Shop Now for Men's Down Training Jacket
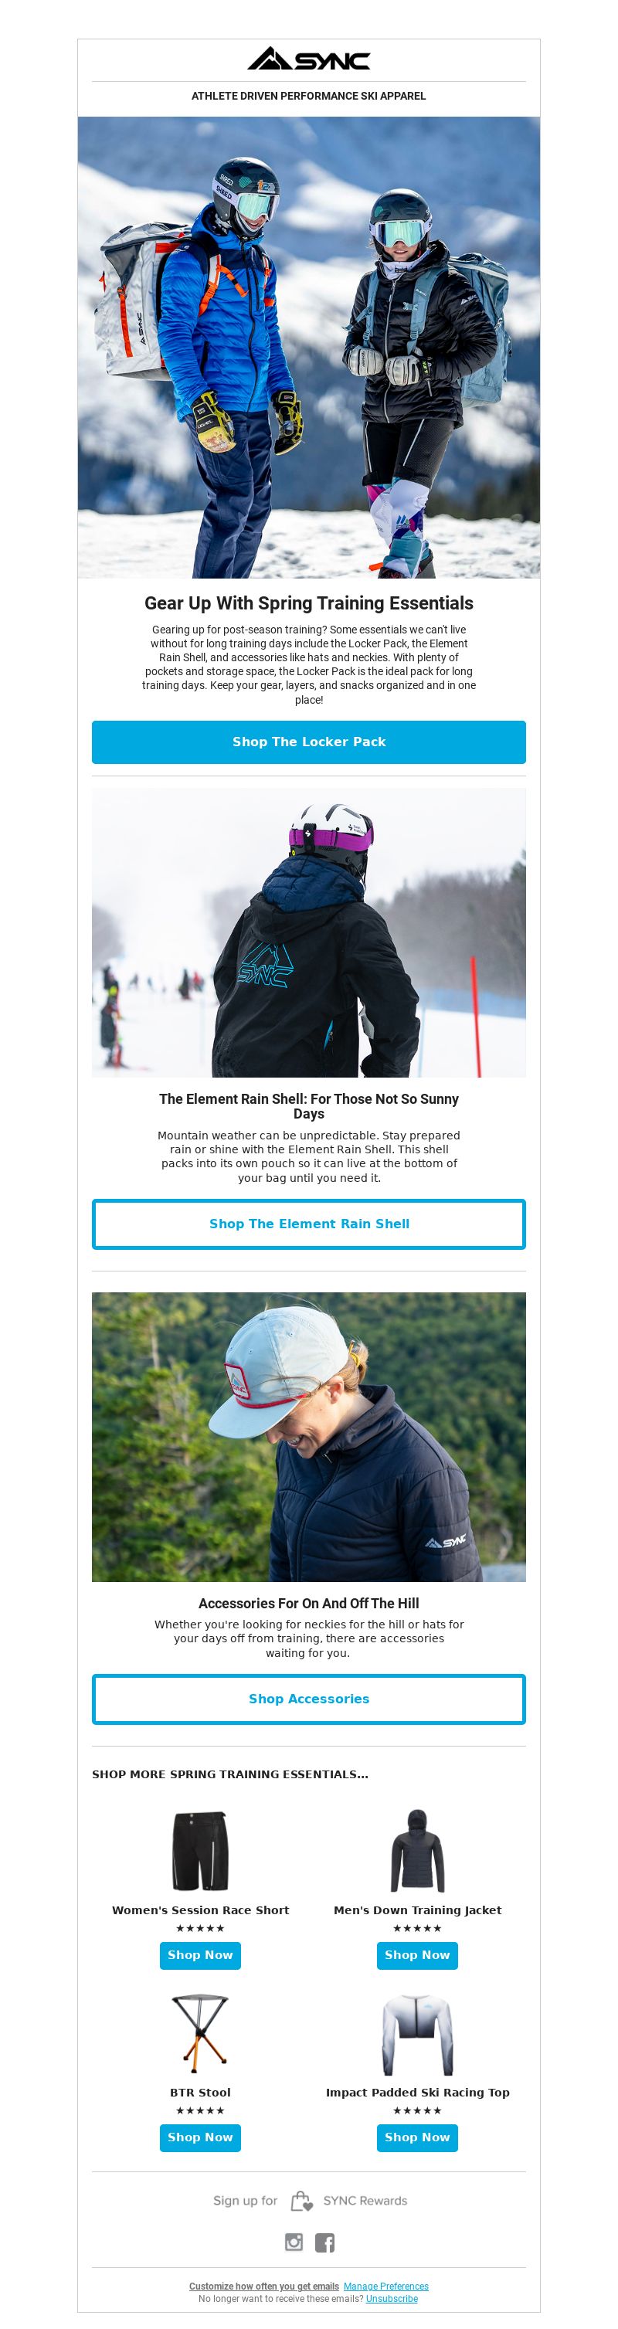The image size is (618, 2329). [x=417, y=1954]
